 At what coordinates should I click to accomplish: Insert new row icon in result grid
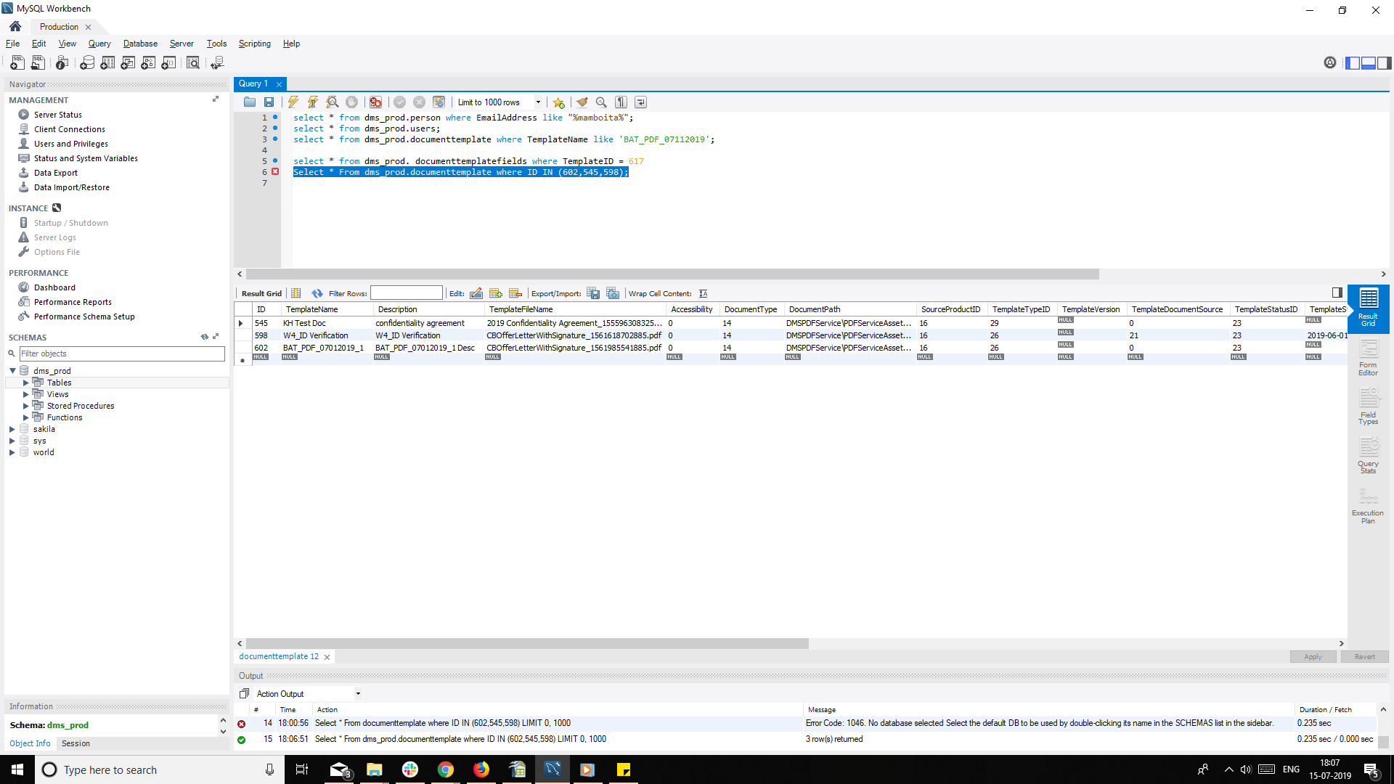tap(496, 293)
